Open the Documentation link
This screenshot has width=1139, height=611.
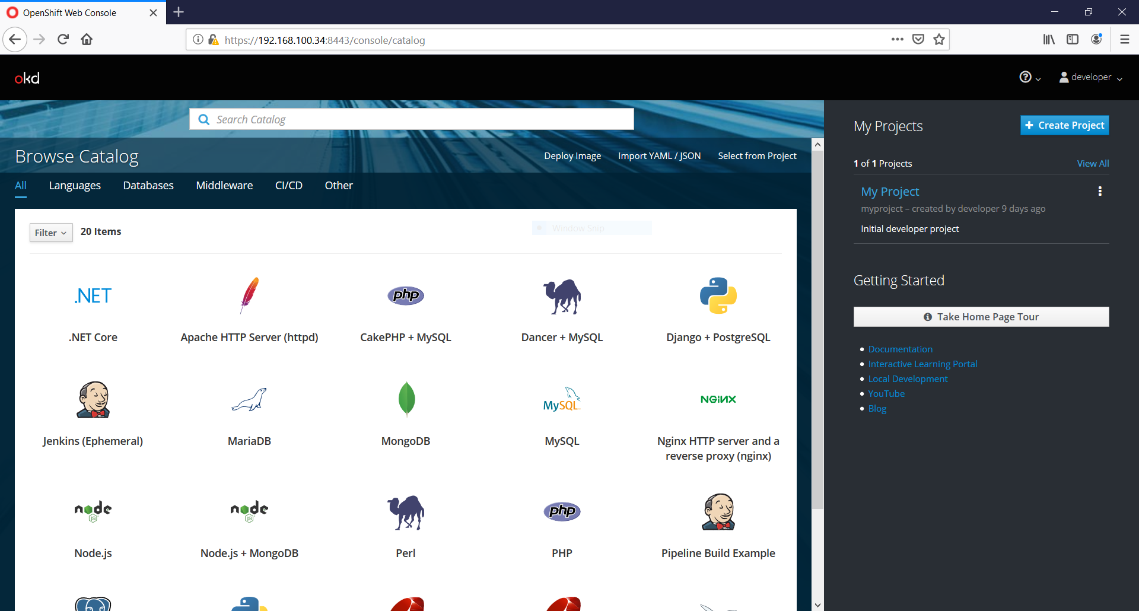[x=900, y=349]
